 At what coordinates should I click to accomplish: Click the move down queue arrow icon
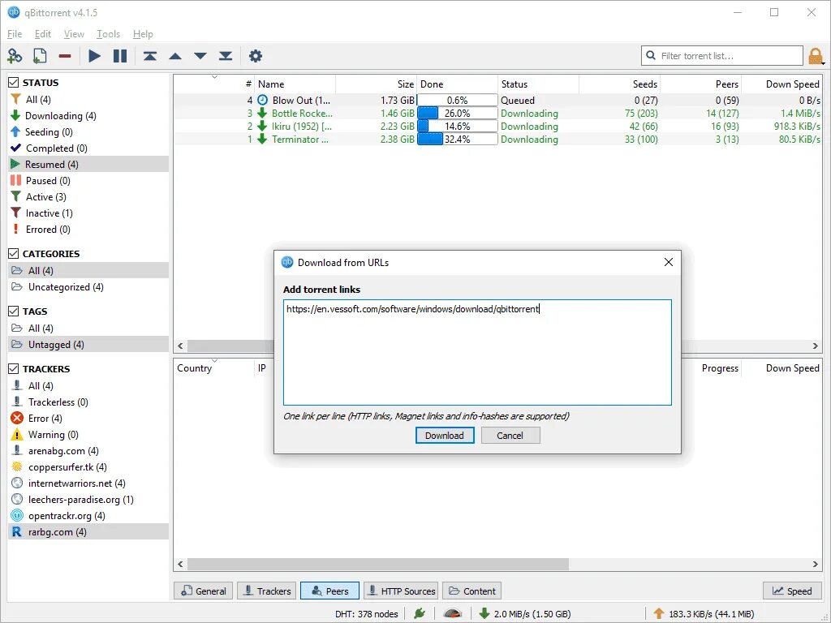(200, 56)
